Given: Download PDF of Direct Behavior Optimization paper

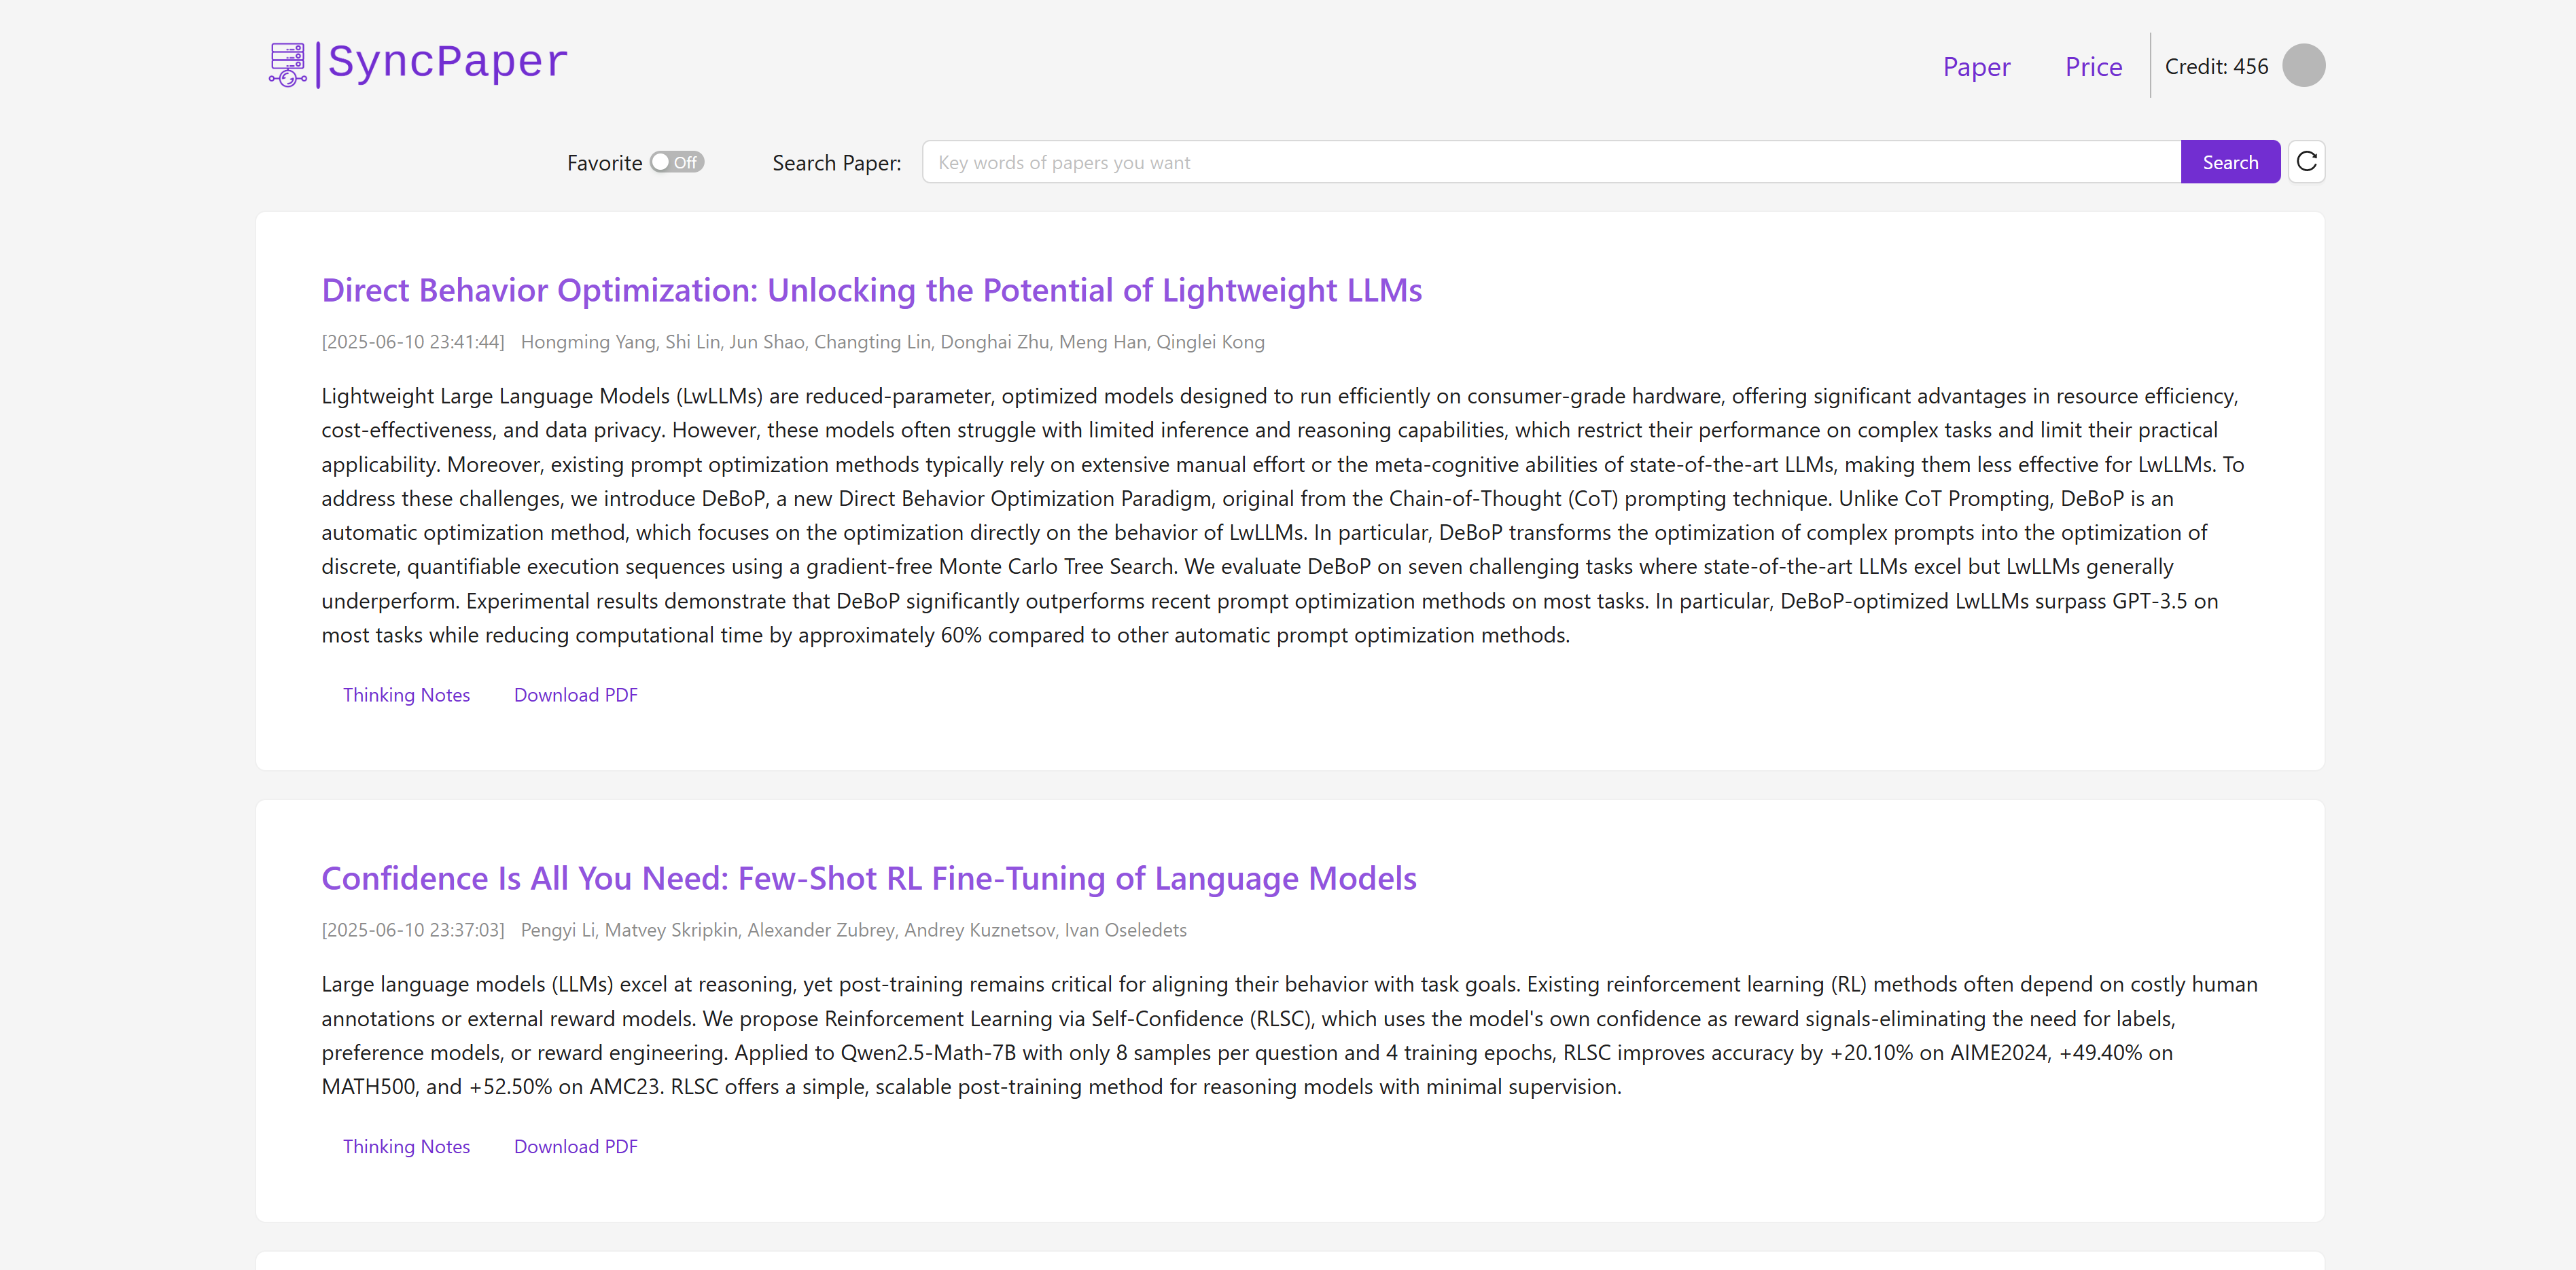Looking at the screenshot, I should coord(575,695).
